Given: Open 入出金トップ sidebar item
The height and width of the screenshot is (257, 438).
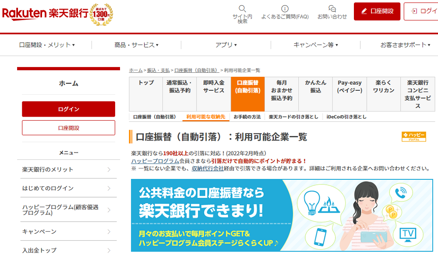Looking at the screenshot, I should [x=68, y=250].
